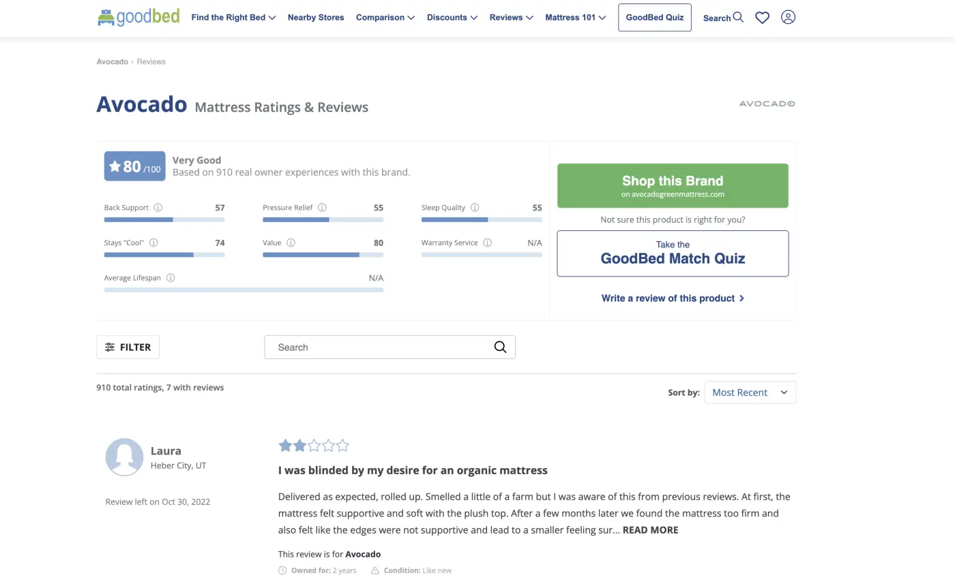Submit review search with magnifier icon
This screenshot has height=584, width=955.
pos(500,347)
